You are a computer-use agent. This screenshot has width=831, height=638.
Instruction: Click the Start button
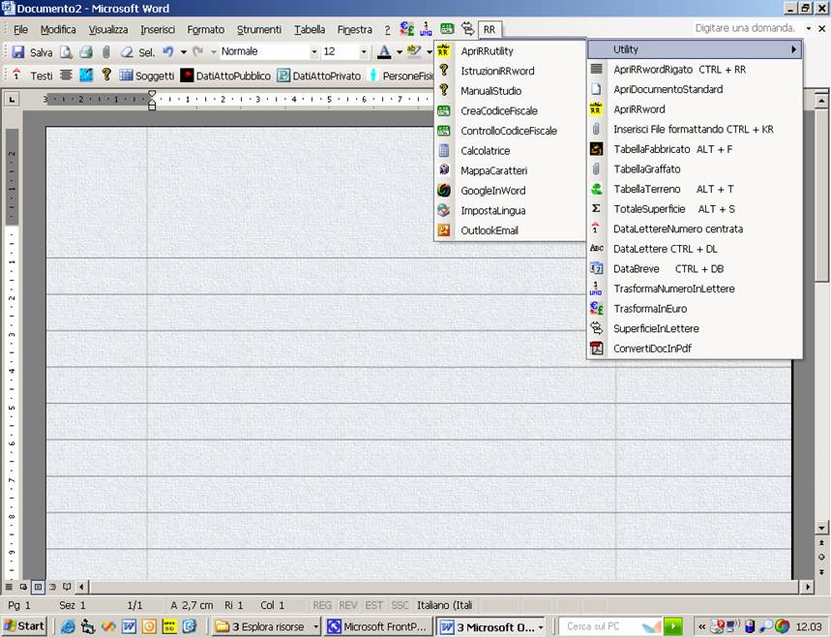(x=24, y=626)
